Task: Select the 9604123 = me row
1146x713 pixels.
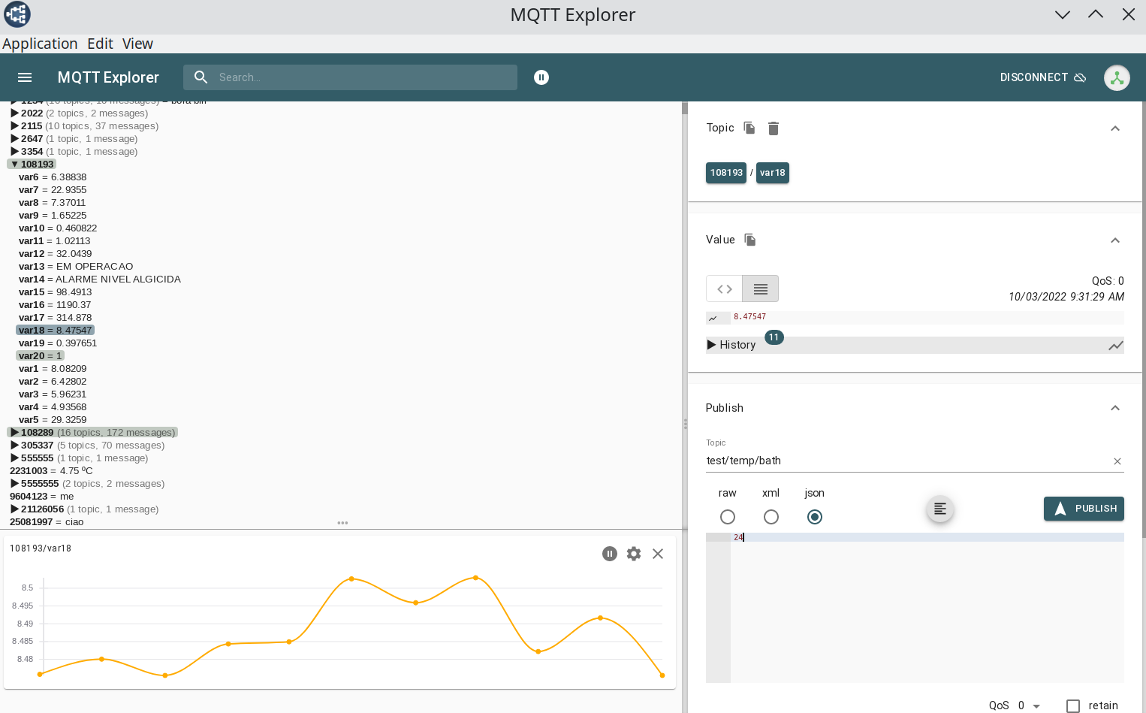Action: point(41,497)
